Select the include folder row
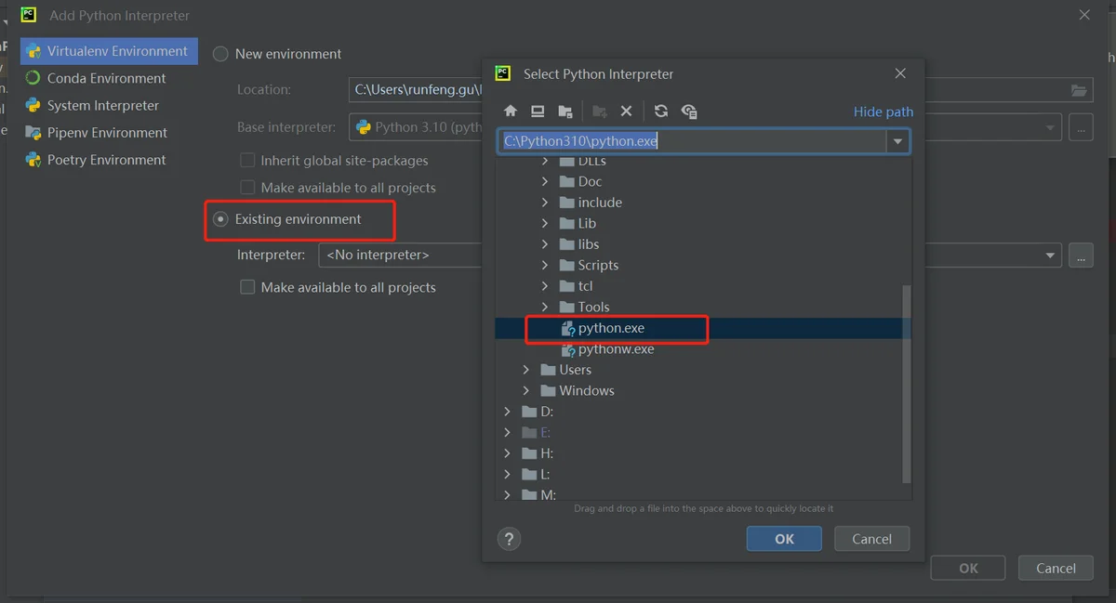Screen dimensions: 1116x603 coord(703,203)
